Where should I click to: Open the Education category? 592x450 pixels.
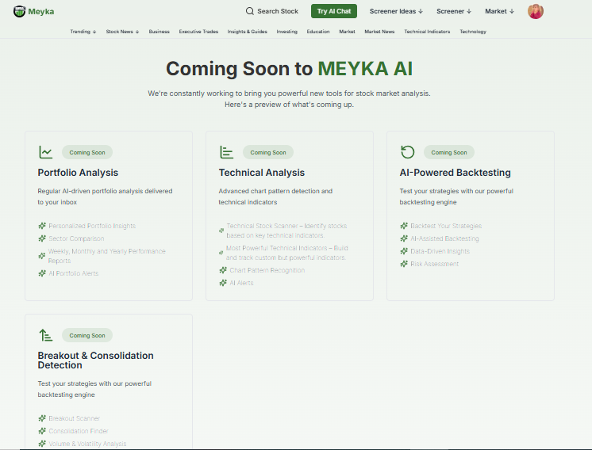[318, 32]
